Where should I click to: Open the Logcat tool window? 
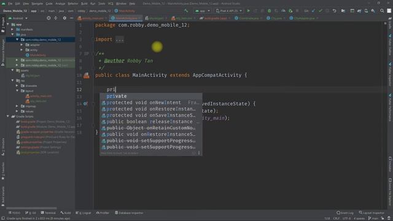tap(84, 213)
